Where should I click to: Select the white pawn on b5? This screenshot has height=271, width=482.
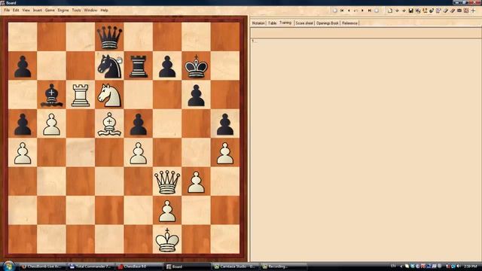tap(52, 124)
